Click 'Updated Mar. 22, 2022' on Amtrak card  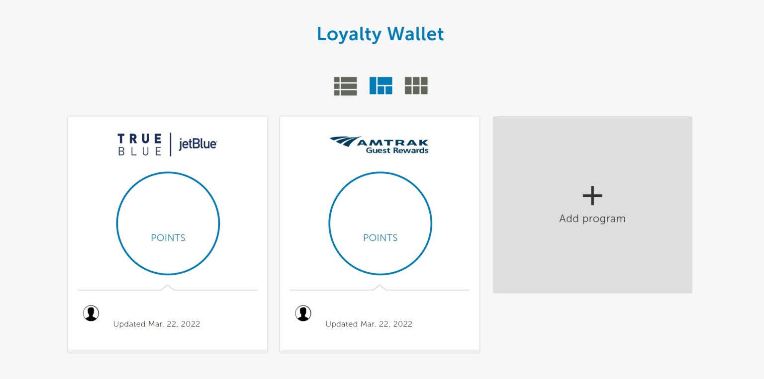coord(369,324)
